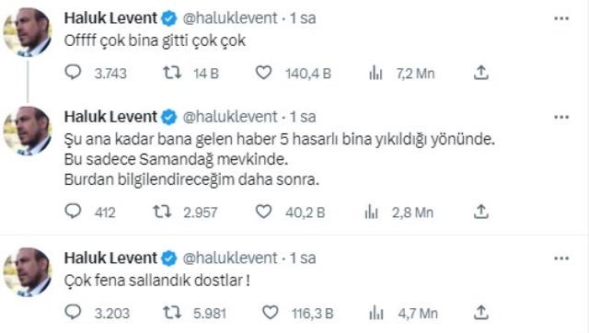Open Haluk Levent profile from first tweet name
The image size is (589, 333).
[110, 18]
